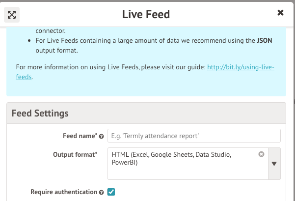Click the Require authentication label text

pyautogui.click(x=63, y=192)
